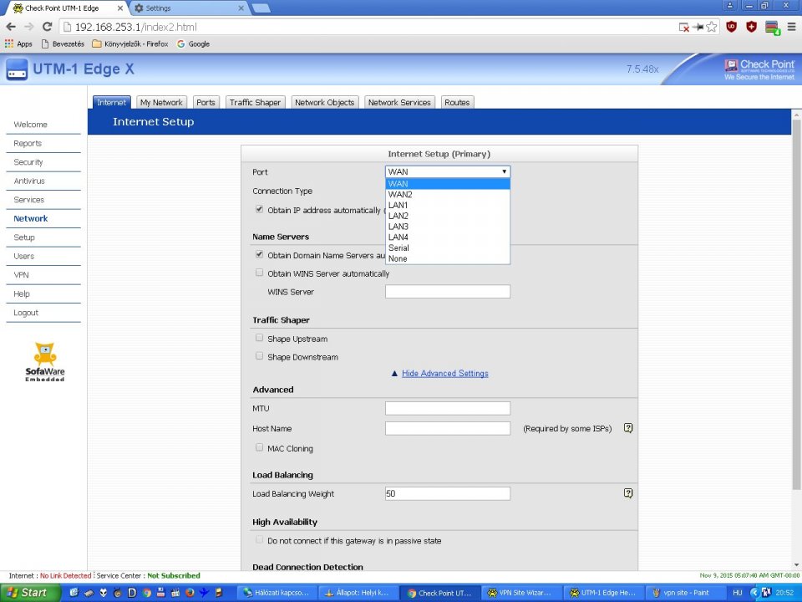
Task: Select WAN2 in the Port list
Action: [448, 195]
